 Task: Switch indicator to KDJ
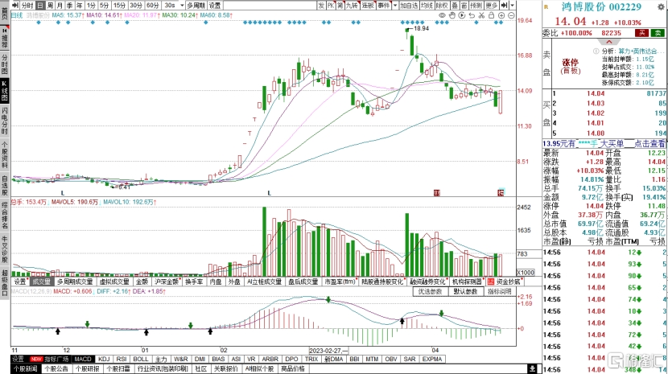tap(104, 359)
